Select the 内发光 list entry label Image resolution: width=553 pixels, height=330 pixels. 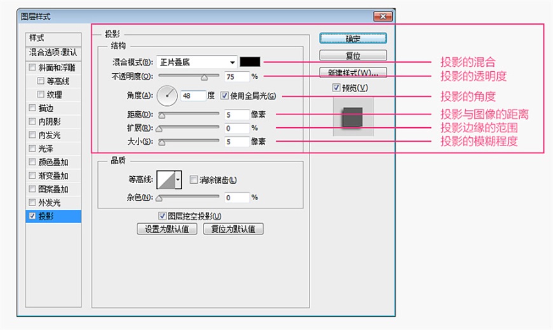[50, 135]
